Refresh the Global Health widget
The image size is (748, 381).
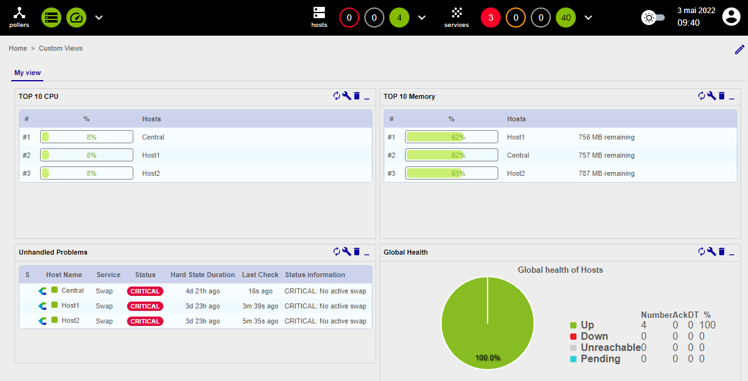click(x=701, y=251)
